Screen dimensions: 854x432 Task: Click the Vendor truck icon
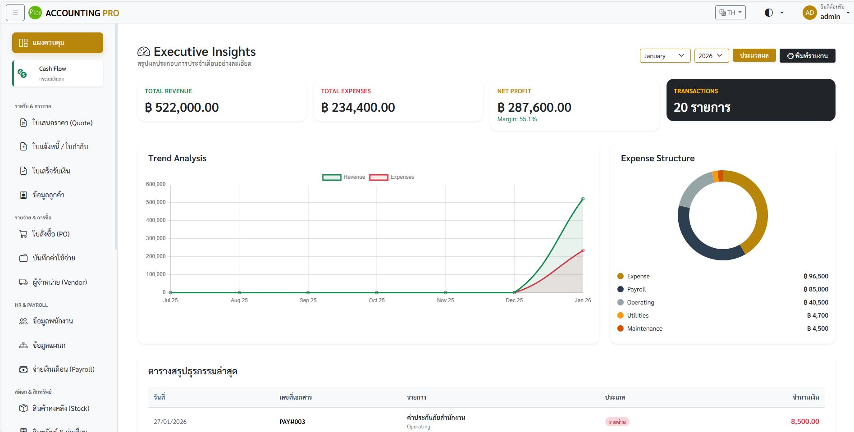pyautogui.click(x=23, y=282)
